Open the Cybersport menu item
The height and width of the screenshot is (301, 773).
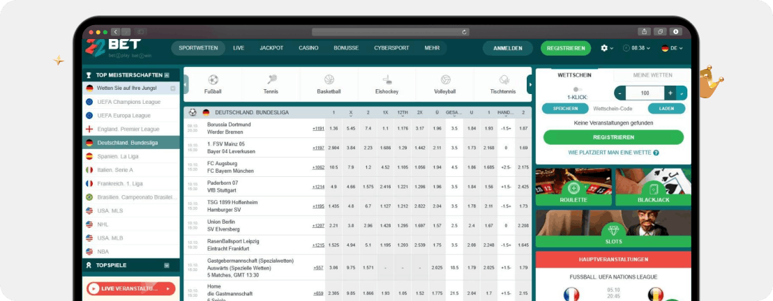[x=391, y=48]
